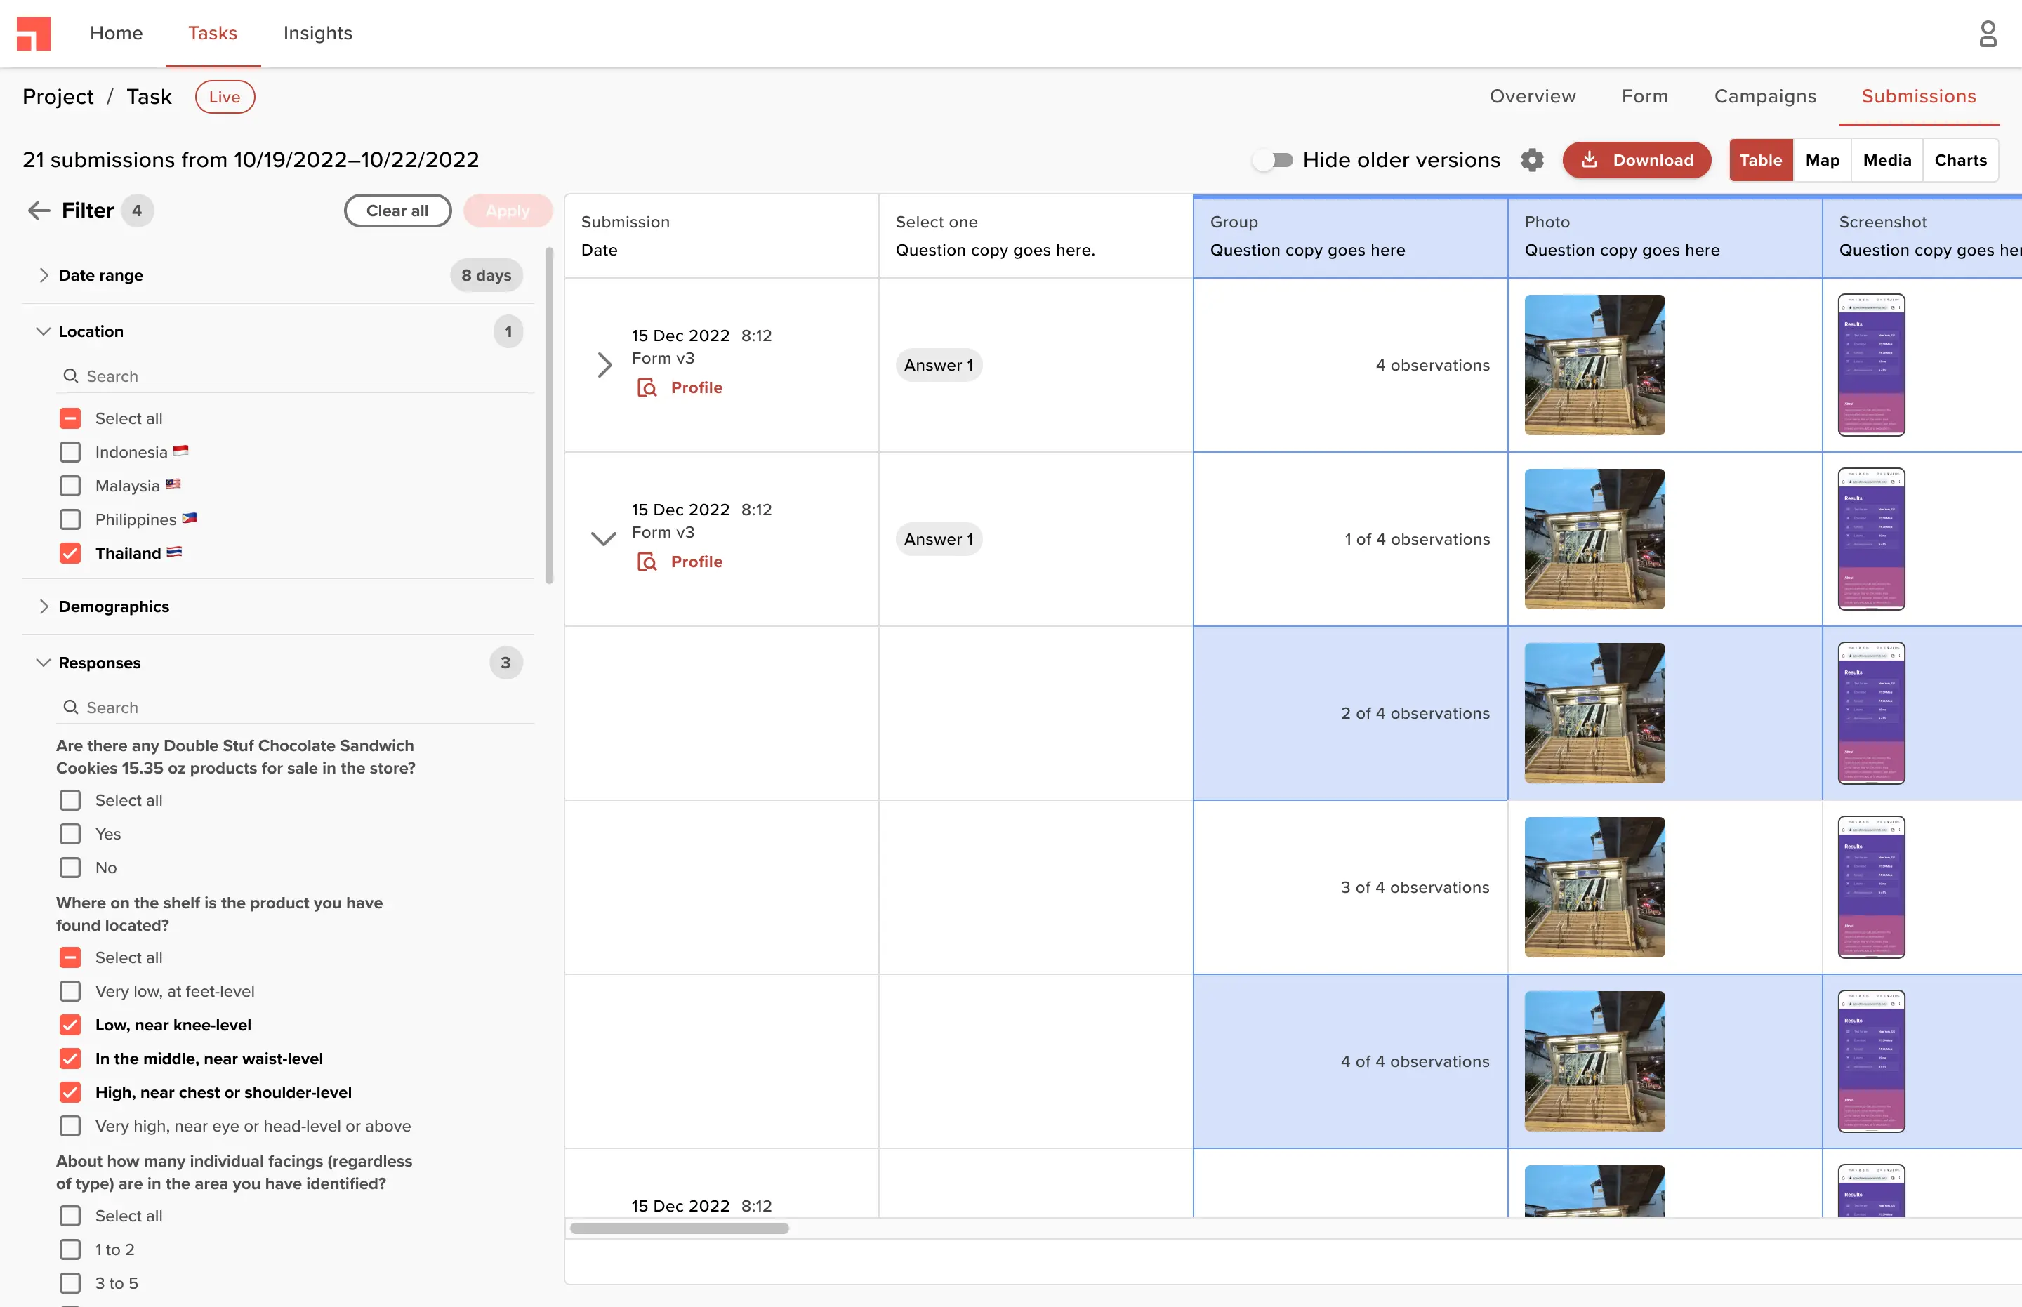The height and width of the screenshot is (1307, 2022).
Task: Click the Profile icon on first submission
Action: (x=648, y=387)
